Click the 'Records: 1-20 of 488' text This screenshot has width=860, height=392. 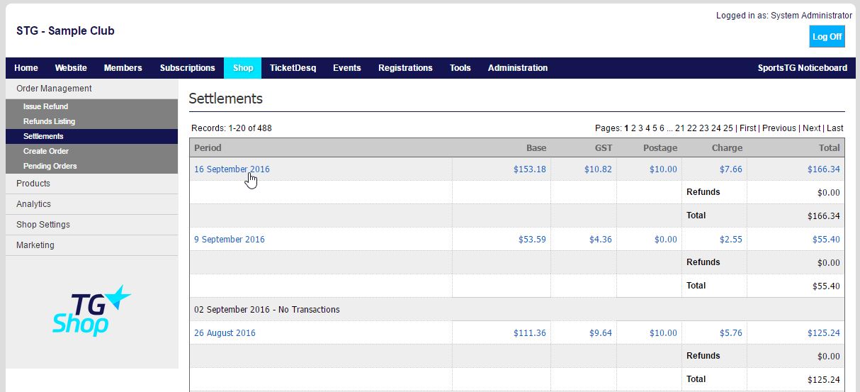coord(232,128)
